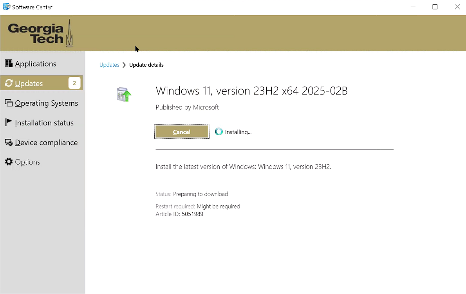This screenshot has width=466, height=294.
Task: Click the Install the latest version description text
Action: (244, 167)
